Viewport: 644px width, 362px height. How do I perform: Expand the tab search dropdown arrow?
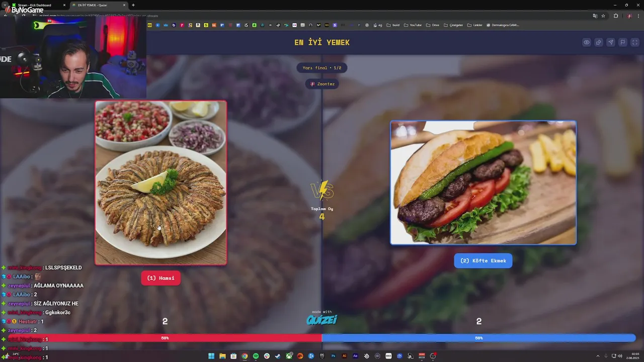click(x=5, y=5)
